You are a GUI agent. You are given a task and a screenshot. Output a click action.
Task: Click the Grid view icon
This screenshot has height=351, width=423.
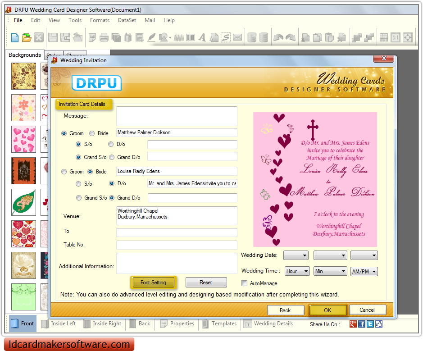click(383, 37)
